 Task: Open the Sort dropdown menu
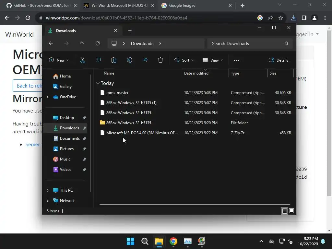(x=184, y=60)
